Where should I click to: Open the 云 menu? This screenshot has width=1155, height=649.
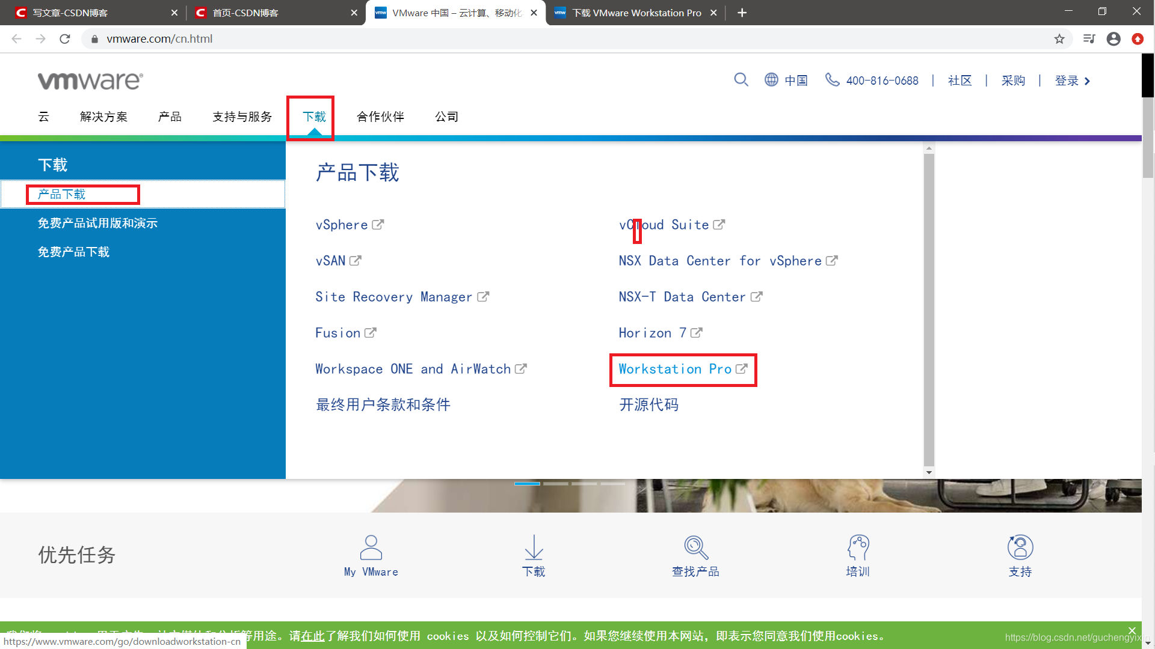click(x=44, y=117)
